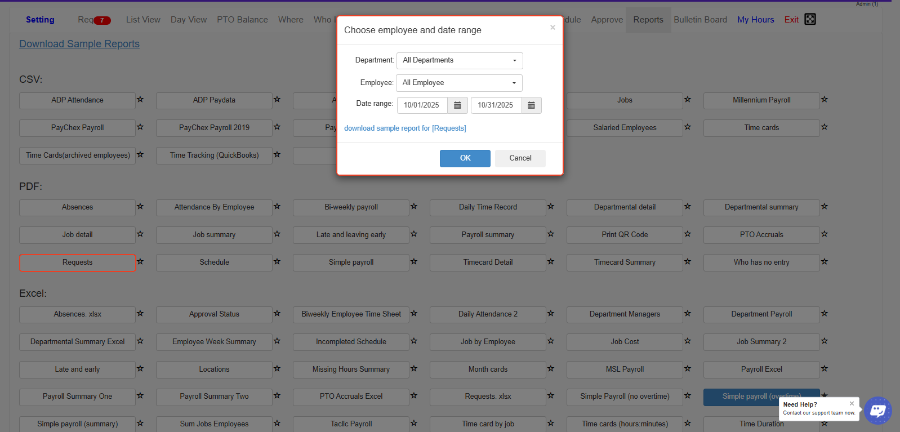
Task: Expand the Department dropdown
Action: [460, 60]
